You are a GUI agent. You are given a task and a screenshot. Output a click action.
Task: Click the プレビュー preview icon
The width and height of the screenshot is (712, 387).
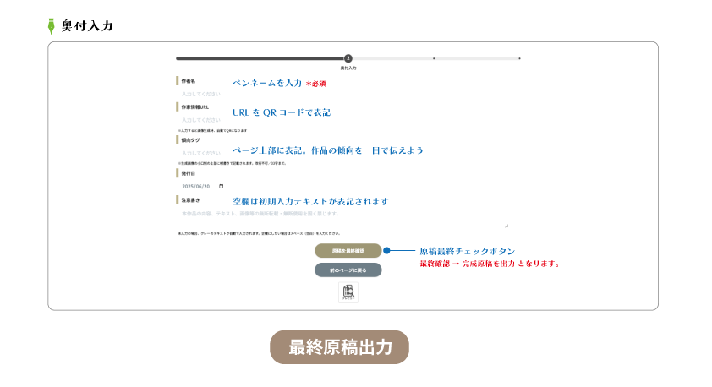tap(348, 292)
